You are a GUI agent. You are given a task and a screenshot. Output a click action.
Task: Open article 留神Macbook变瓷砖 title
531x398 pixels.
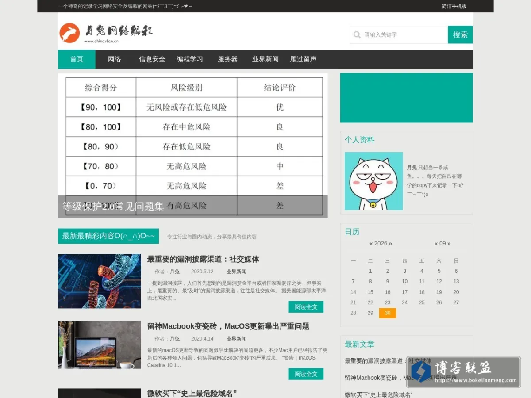[x=228, y=326]
